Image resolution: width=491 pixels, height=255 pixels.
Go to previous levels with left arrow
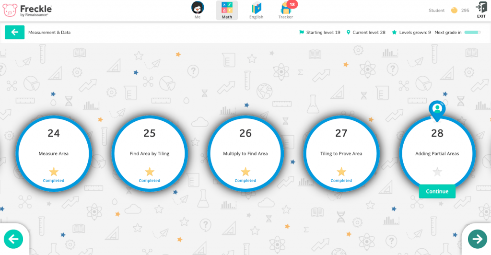pos(13,239)
